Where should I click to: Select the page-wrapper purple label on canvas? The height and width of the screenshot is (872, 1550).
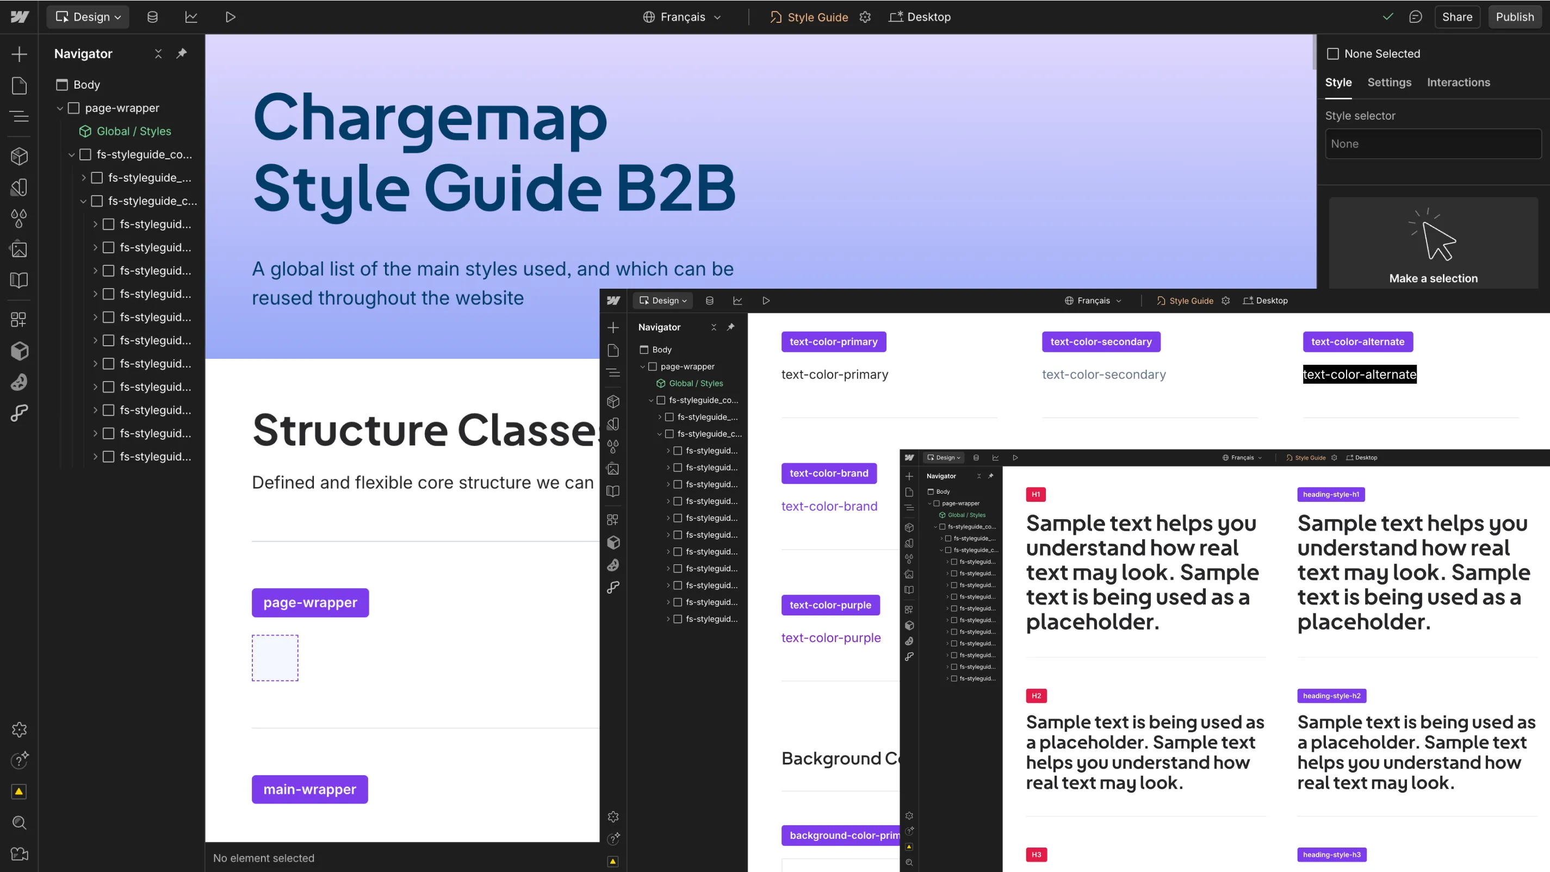point(310,602)
